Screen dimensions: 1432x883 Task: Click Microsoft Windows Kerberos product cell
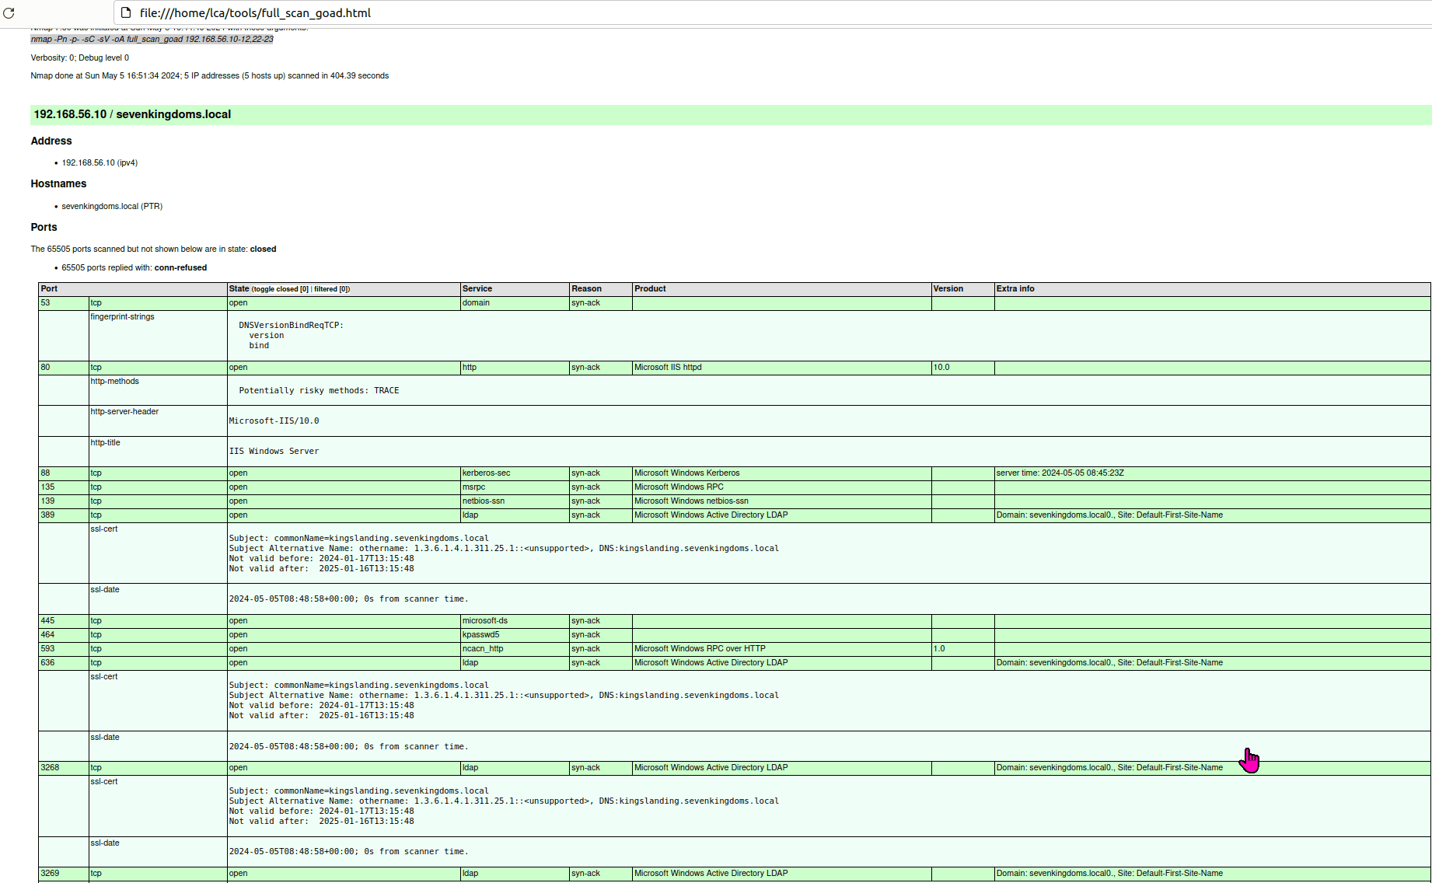pyautogui.click(x=781, y=473)
